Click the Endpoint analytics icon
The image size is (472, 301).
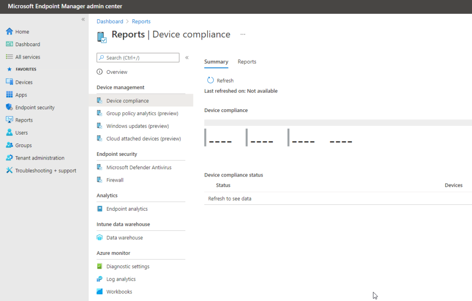pos(100,209)
